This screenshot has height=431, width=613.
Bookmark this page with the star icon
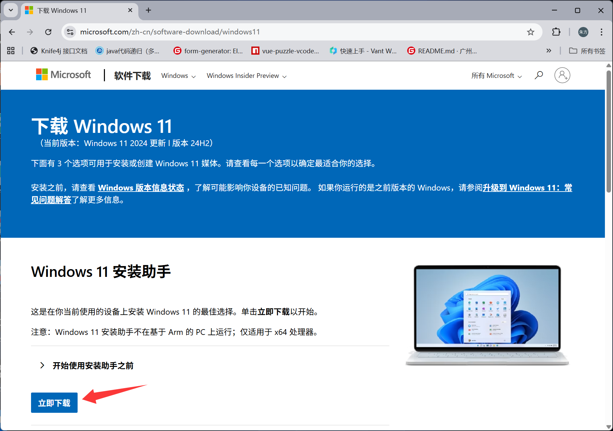pos(531,32)
